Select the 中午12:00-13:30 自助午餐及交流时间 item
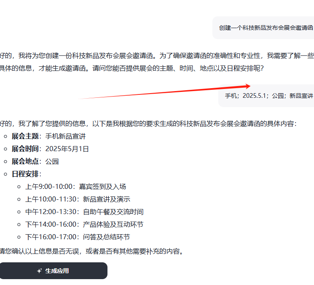 [x=84, y=212]
